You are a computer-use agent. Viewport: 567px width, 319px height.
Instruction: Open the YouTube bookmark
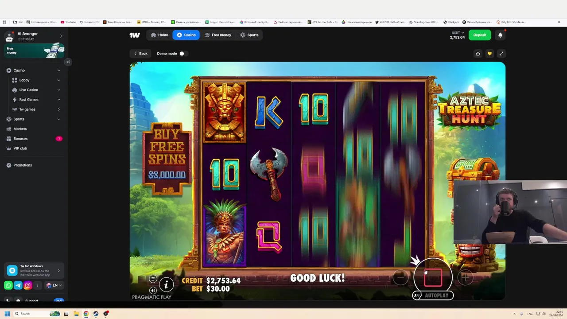click(x=68, y=22)
